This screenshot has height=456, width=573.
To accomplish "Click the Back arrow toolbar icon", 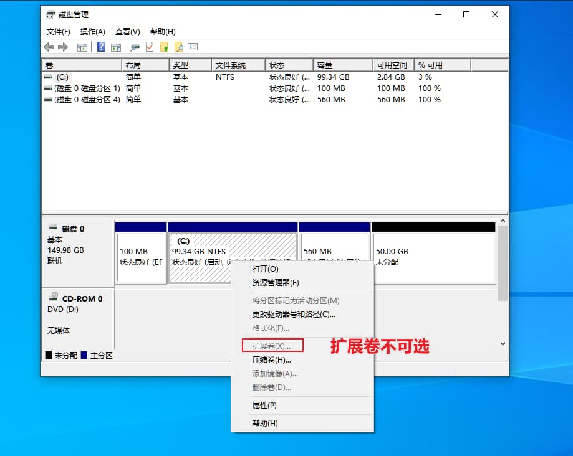I will click(49, 47).
